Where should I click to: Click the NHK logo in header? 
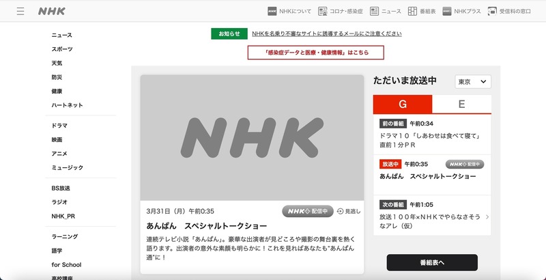52,12
